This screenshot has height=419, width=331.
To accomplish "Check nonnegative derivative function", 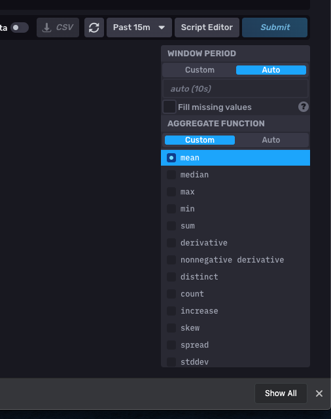I will tap(235, 260).
